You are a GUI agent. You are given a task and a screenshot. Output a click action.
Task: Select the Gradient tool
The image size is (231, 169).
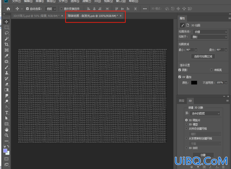[x=7, y=90]
